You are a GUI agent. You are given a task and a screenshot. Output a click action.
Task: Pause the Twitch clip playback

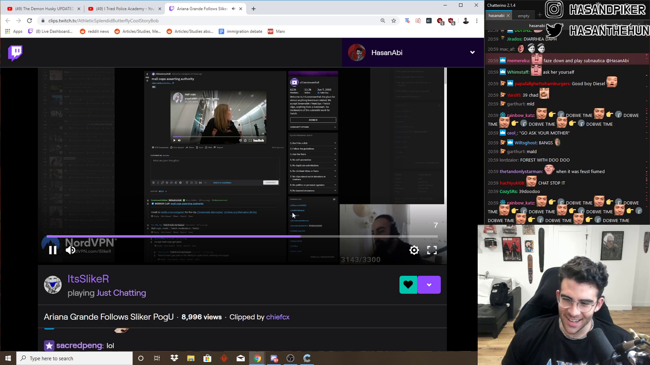53,250
